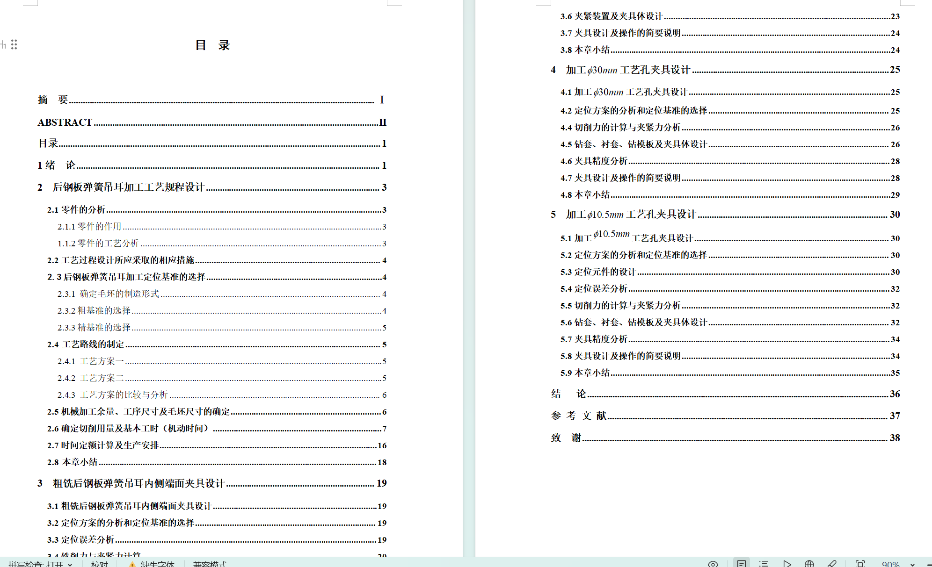Open reading mode play icon

[x=787, y=564]
